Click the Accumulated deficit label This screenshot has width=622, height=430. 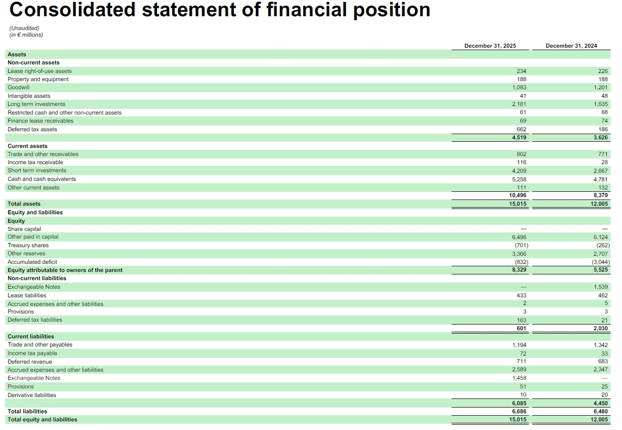32,262
